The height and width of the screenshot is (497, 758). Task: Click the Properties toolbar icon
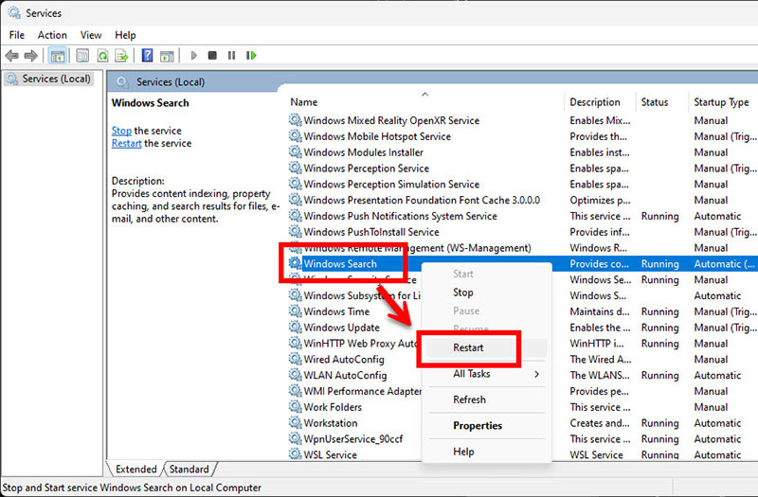[x=82, y=56]
